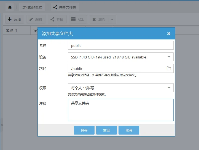This screenshot has height=150, width=199.
Task: Click into the 注释 text area
Action: [x=121, y=110]
